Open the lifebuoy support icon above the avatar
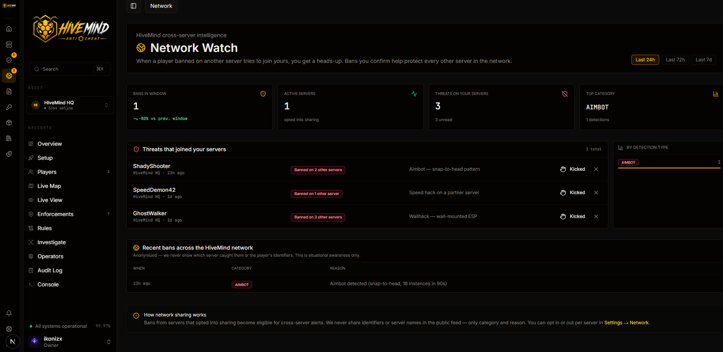This screenshot has width=723, height=352. point(9,329)
